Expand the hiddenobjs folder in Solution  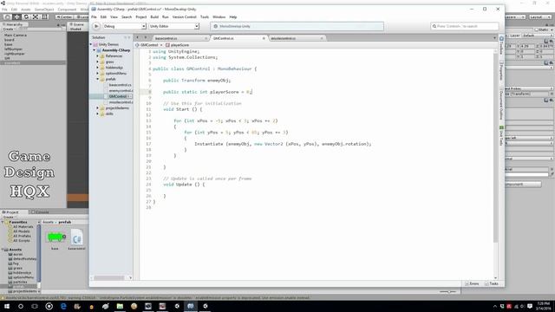tap(98, 68)
